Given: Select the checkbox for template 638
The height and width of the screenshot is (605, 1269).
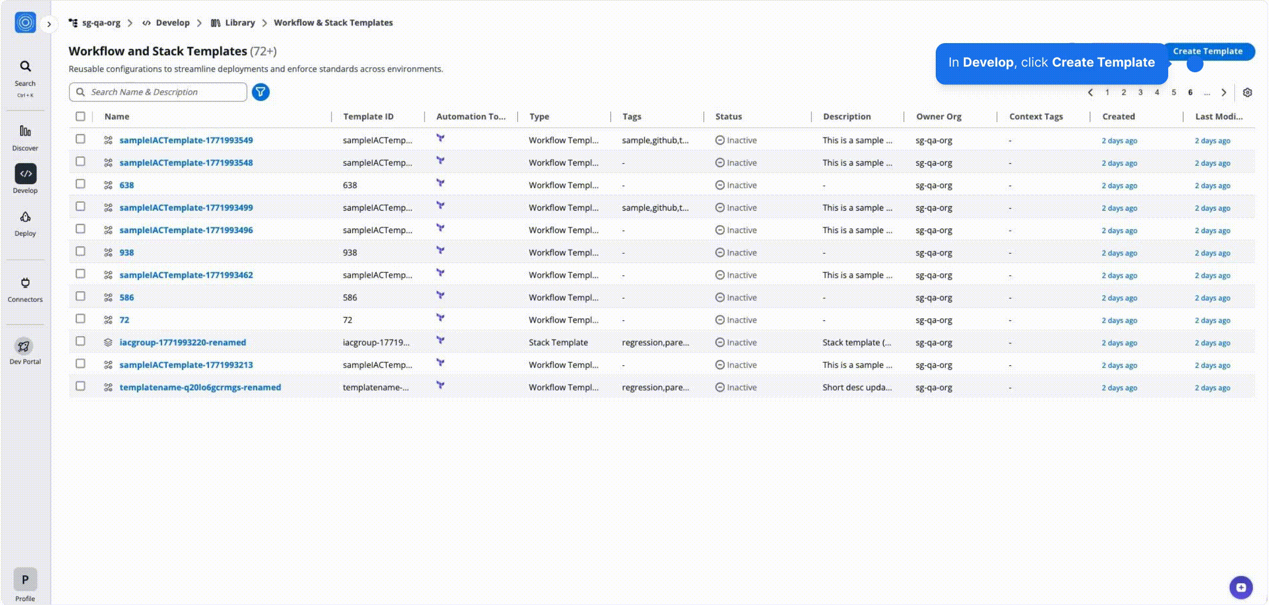Looking at the screenshot, I should (x=80, y=183).
